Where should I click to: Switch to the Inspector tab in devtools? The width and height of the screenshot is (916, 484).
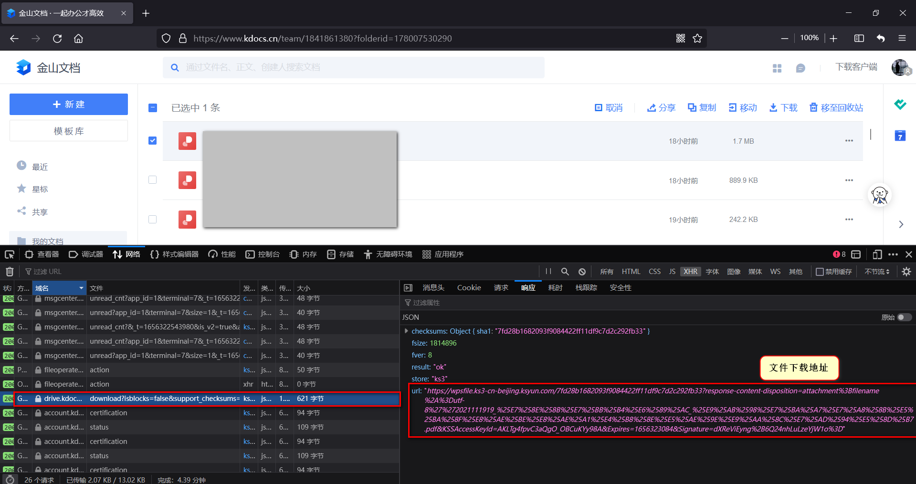pyautogui.click(x=42, y=254)
